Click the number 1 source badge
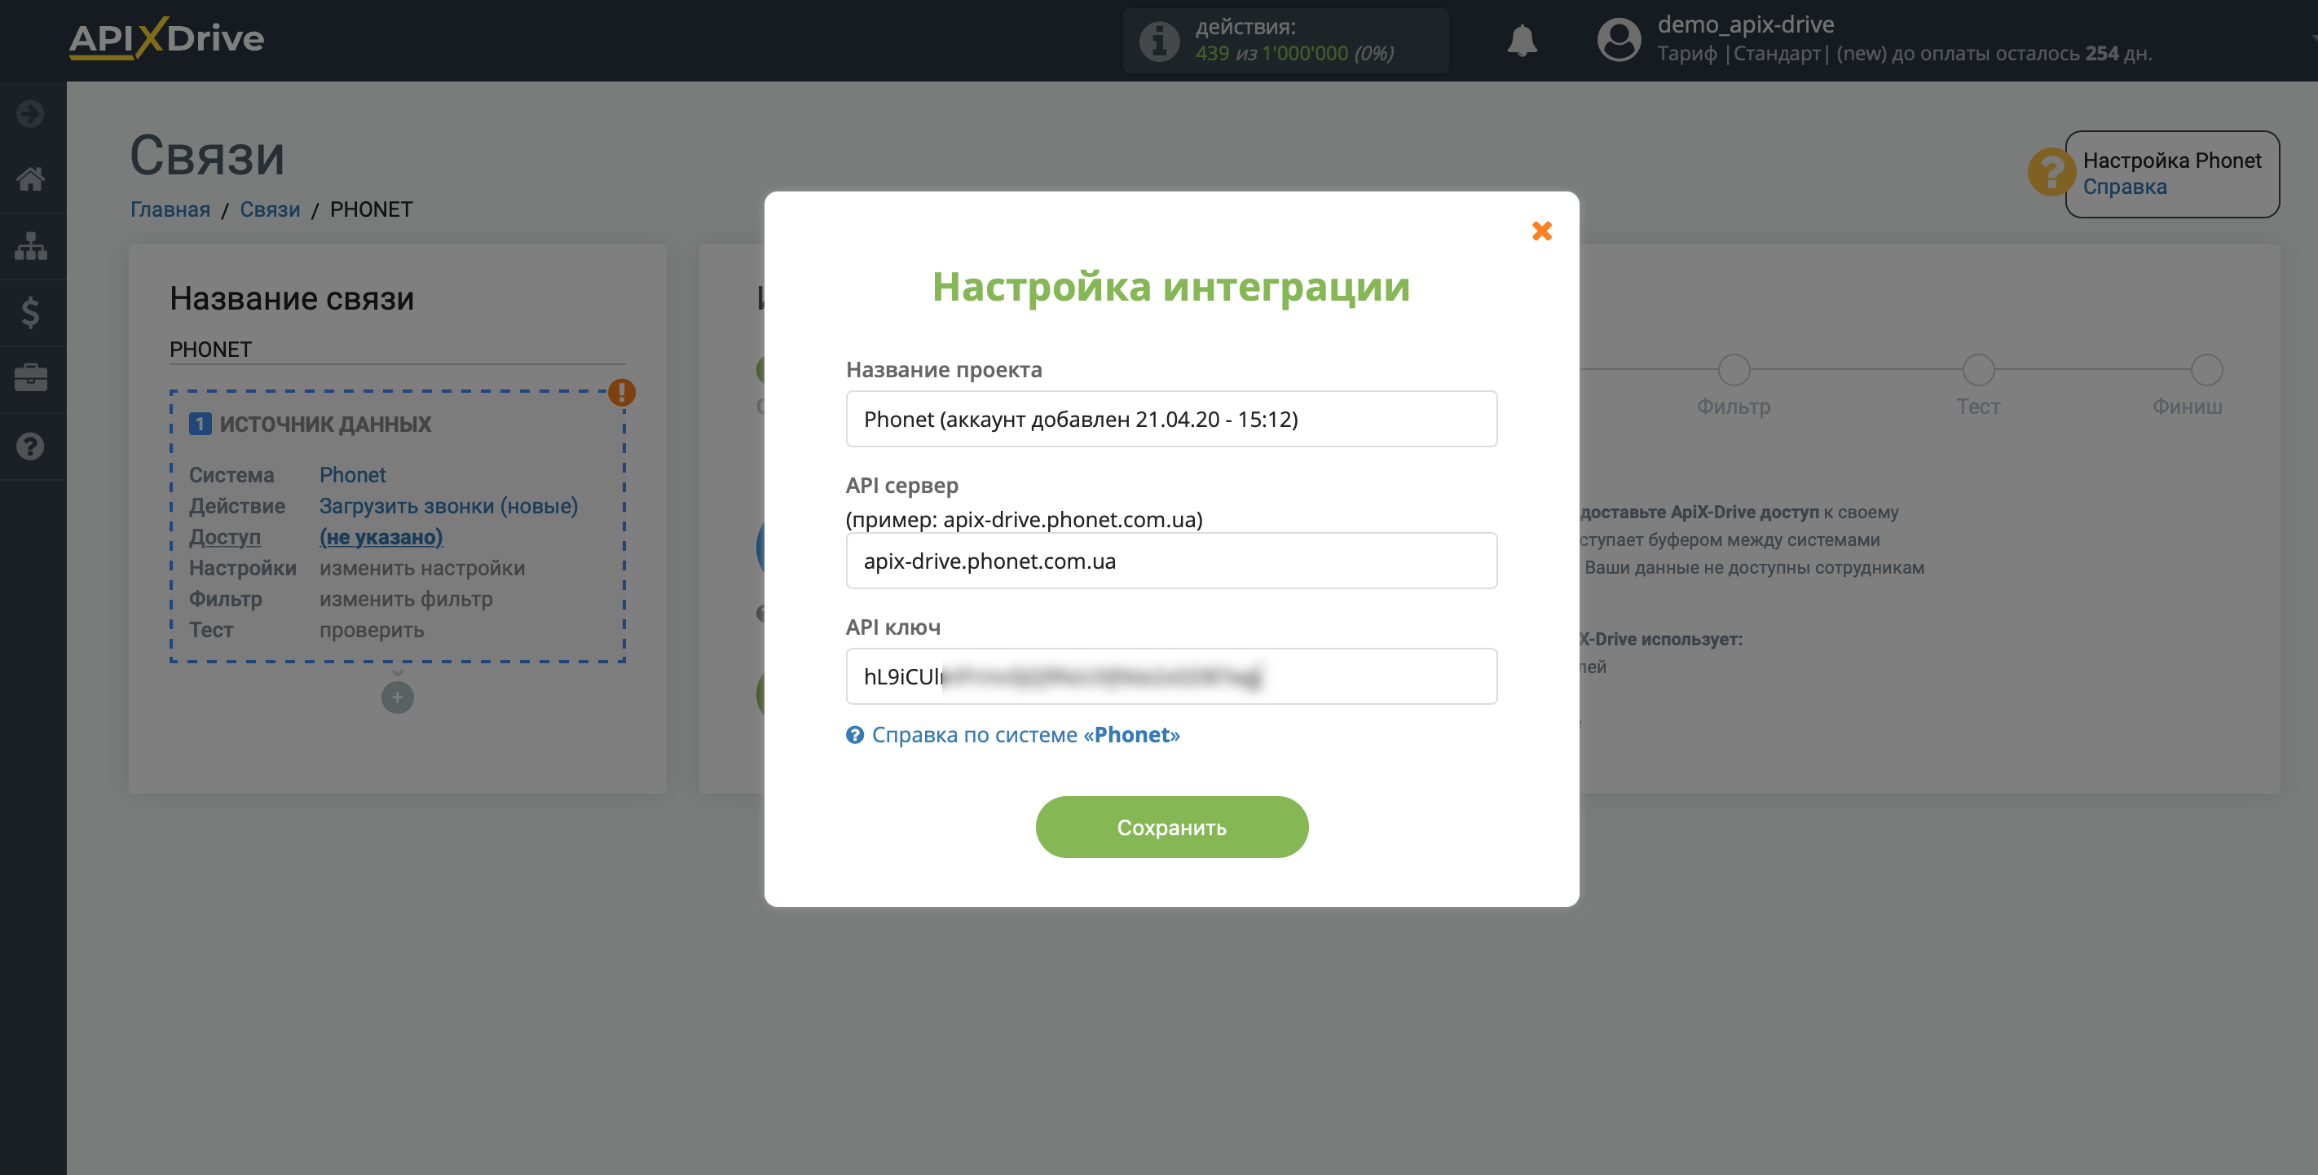The height and width of the screenshot is (1175, 2318). 200,424
